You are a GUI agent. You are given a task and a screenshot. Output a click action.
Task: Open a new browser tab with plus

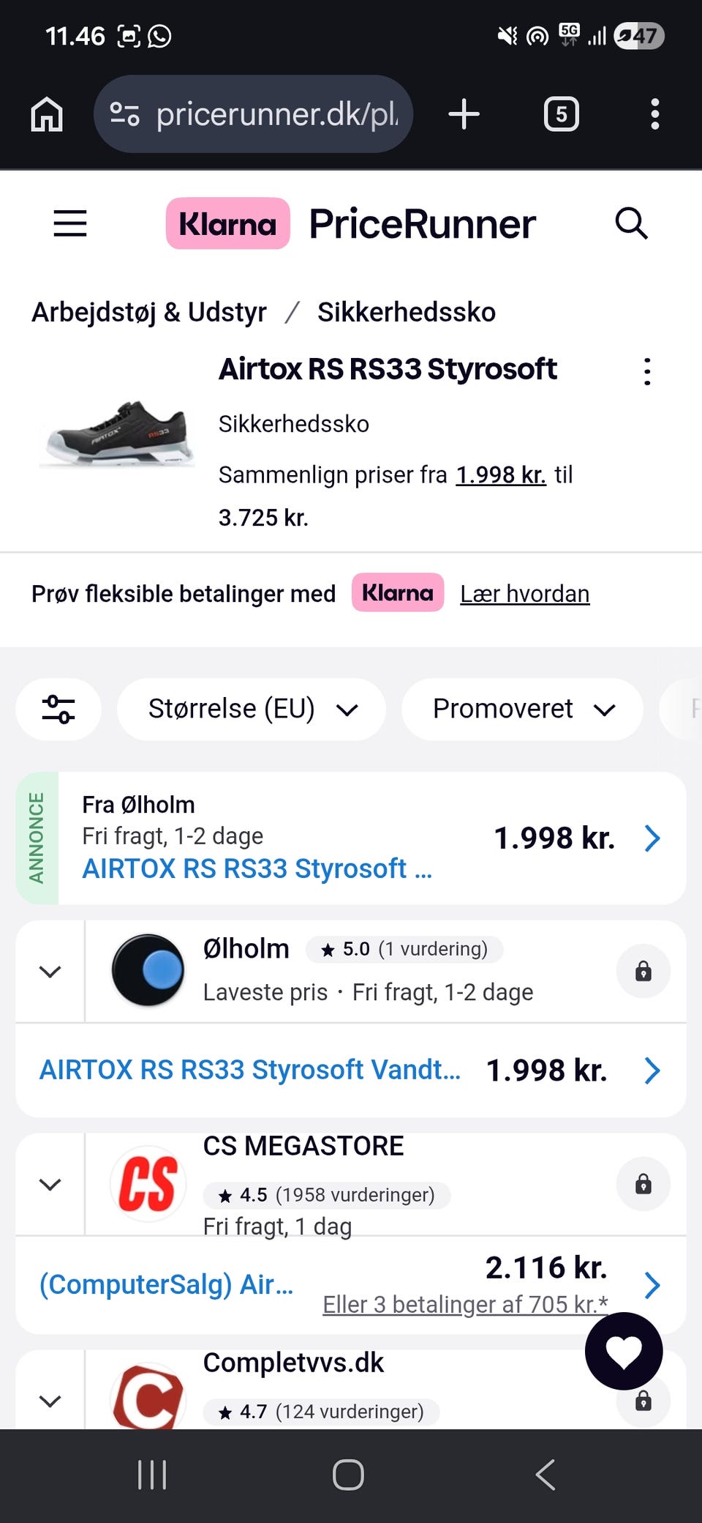[x=464, y=114]
